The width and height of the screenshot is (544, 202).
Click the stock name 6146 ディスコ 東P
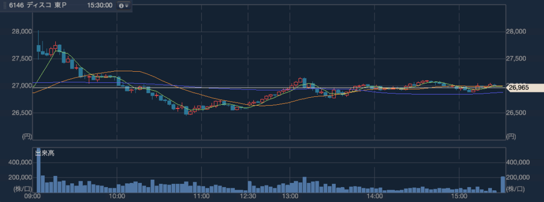[38, 5]
